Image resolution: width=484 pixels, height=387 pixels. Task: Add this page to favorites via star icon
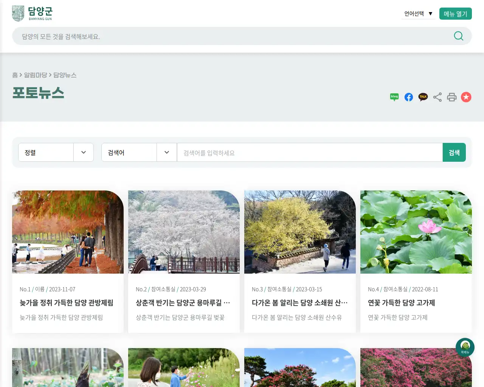[466, 97]
